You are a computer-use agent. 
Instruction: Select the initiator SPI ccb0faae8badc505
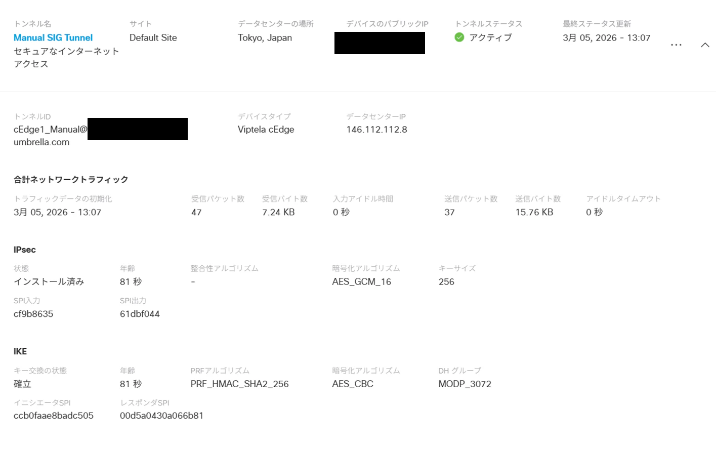(x=54, y=416)
